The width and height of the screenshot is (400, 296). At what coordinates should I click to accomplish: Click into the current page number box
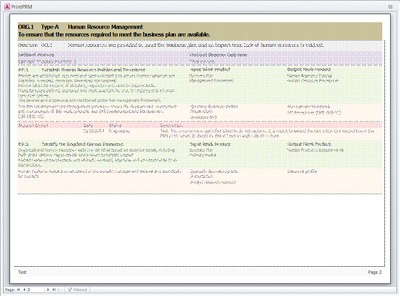click(x=36, y=290)
